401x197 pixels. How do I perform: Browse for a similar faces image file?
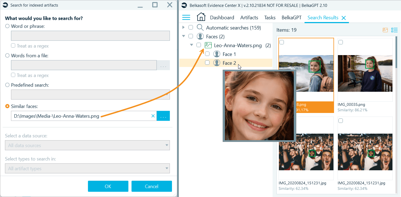163,116
